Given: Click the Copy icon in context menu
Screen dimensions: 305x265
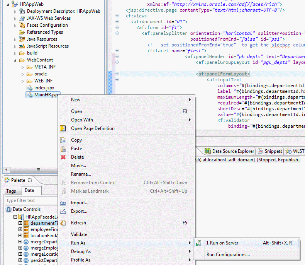Looking at the screenshot, I should [x=63, y=140].
